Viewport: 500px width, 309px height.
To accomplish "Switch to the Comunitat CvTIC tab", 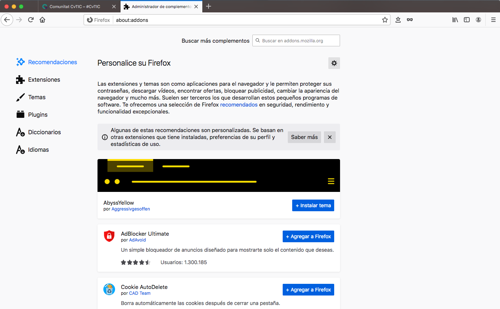I will (79, 7).
